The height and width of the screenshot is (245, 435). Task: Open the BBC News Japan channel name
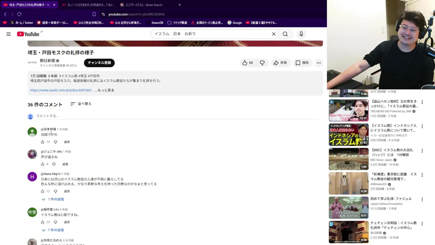tap(381, 160)
